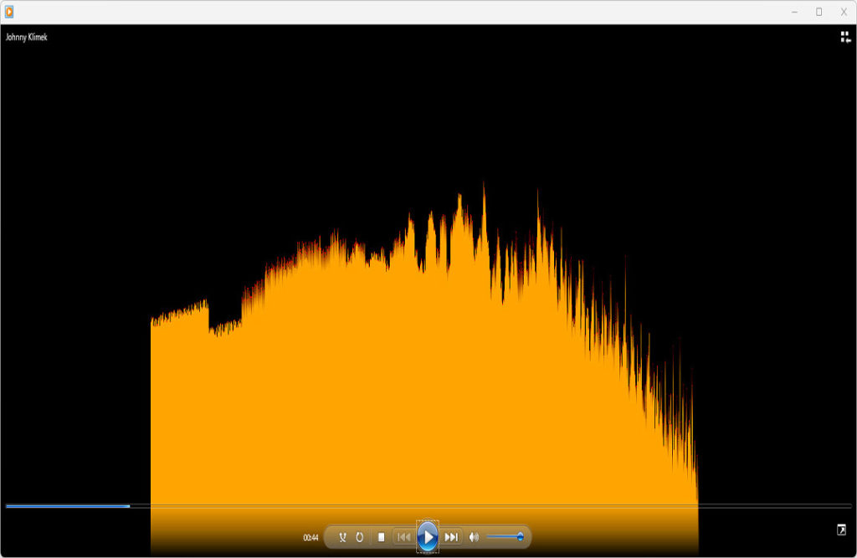Close the media player window
This screenshot has height=558, width=857.
tap(844, 12)
